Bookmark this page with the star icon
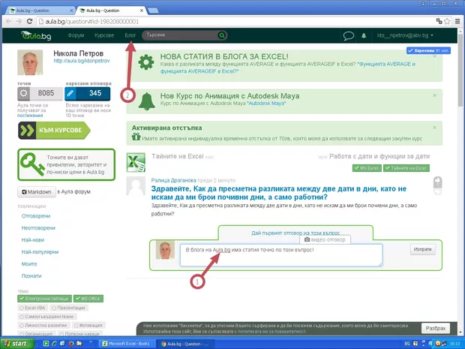The width and height of the screenshot is (465, 349). (447, 21)
